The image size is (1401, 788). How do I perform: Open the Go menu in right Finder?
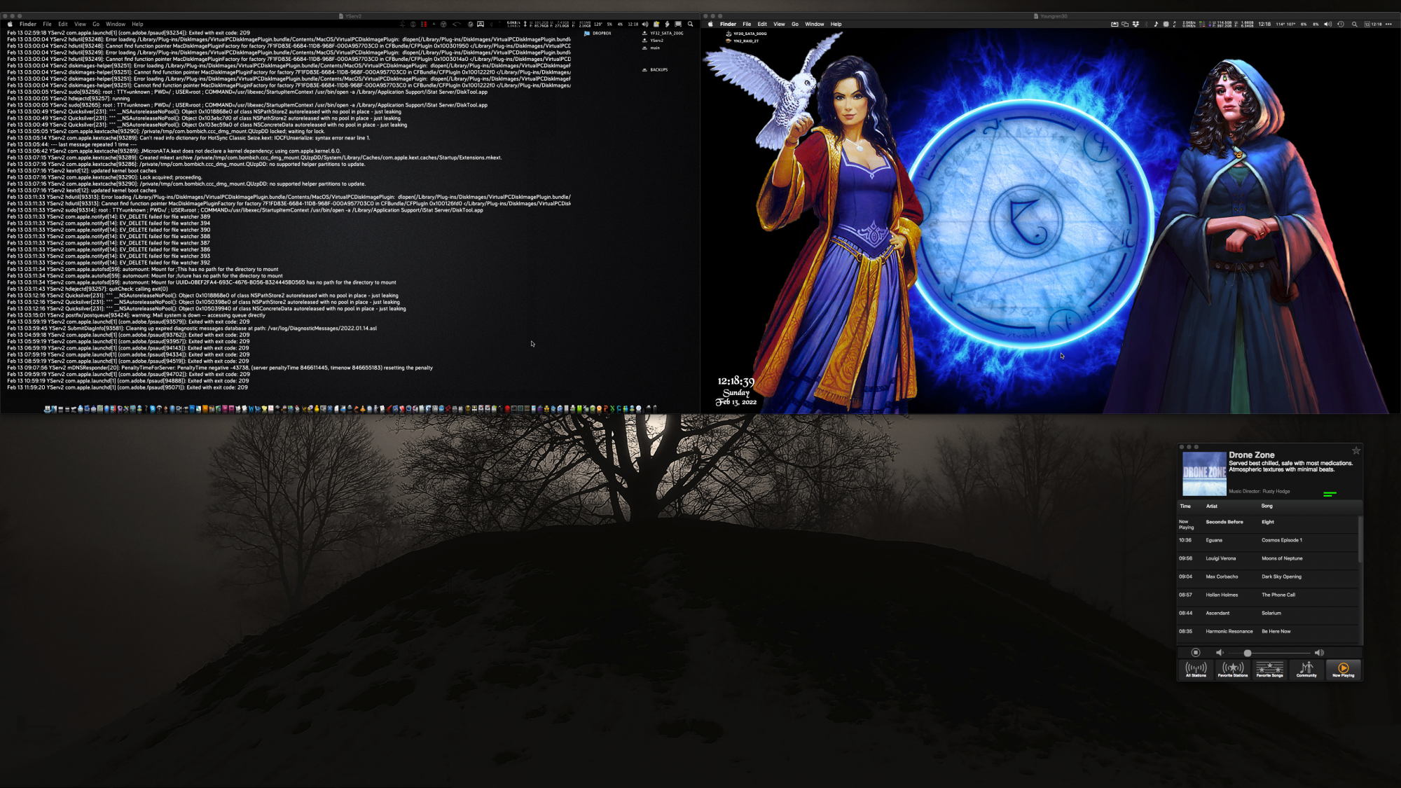[x=795, y=24]
